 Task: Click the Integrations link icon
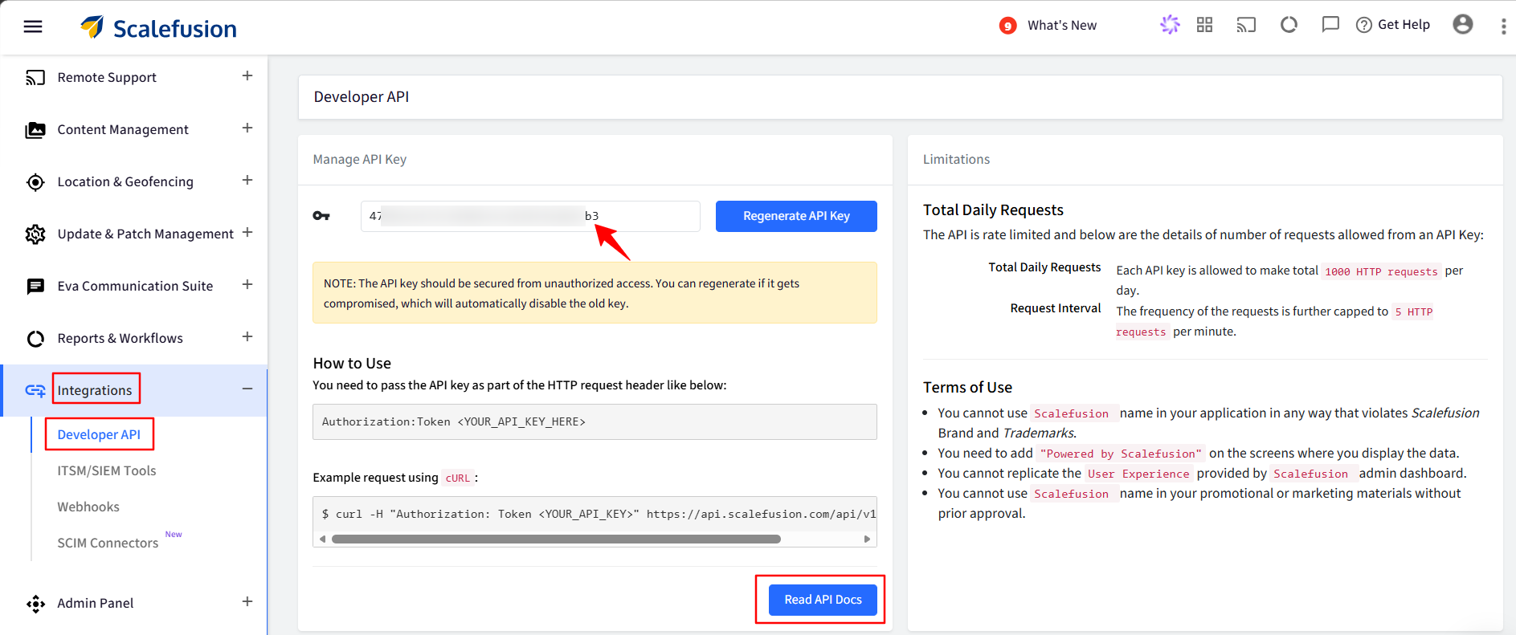[x=35, y=390]
